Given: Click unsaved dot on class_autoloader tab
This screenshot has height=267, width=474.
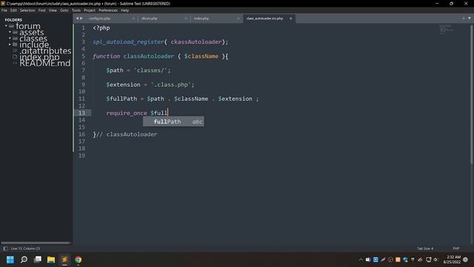Looking at the screenshot, I should point(291,19).
